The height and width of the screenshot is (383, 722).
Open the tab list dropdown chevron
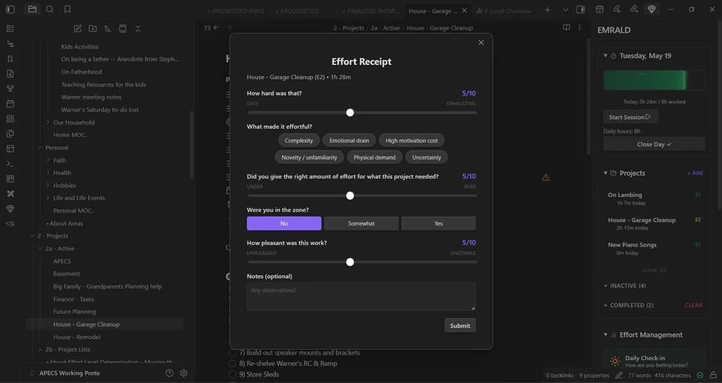(x=566, y=10)
